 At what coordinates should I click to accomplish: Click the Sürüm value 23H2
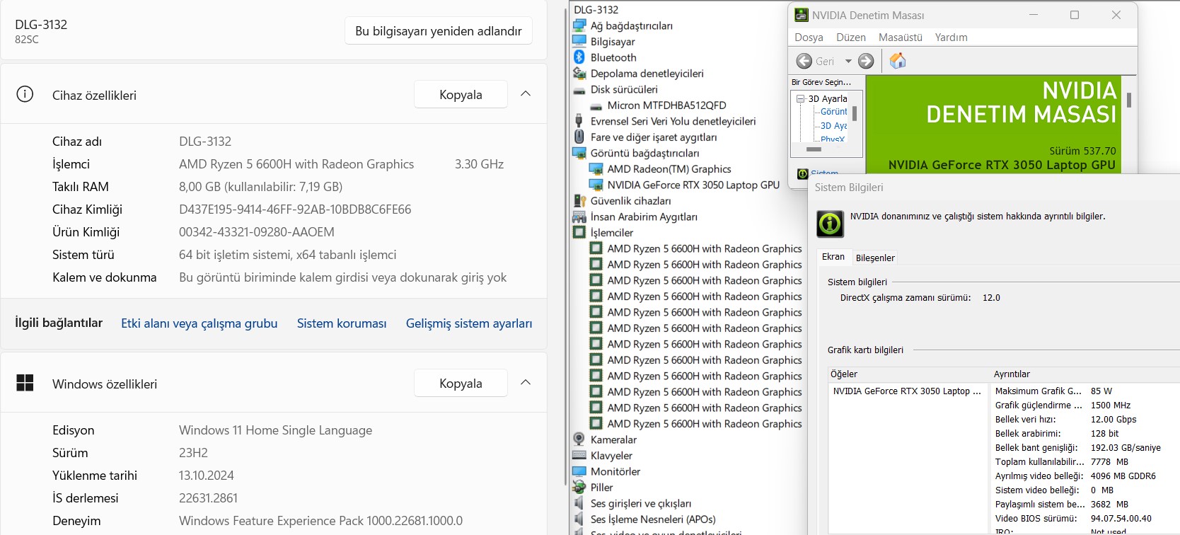pos(193,453)
